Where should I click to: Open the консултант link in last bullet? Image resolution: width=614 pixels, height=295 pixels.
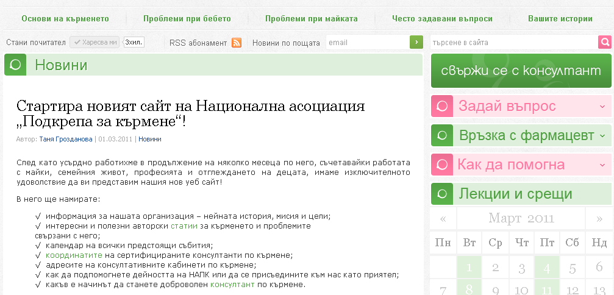tap(232, 285)
